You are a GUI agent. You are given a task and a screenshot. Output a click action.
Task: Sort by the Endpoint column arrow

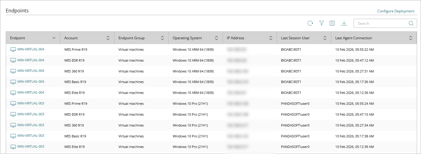click(54, 38)
